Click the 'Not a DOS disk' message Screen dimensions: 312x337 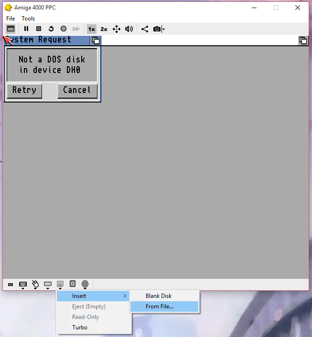click(52, 64)
